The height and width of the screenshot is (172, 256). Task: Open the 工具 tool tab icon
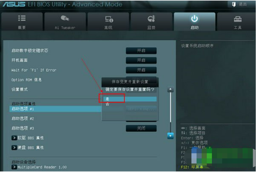[x=238, y=19]
